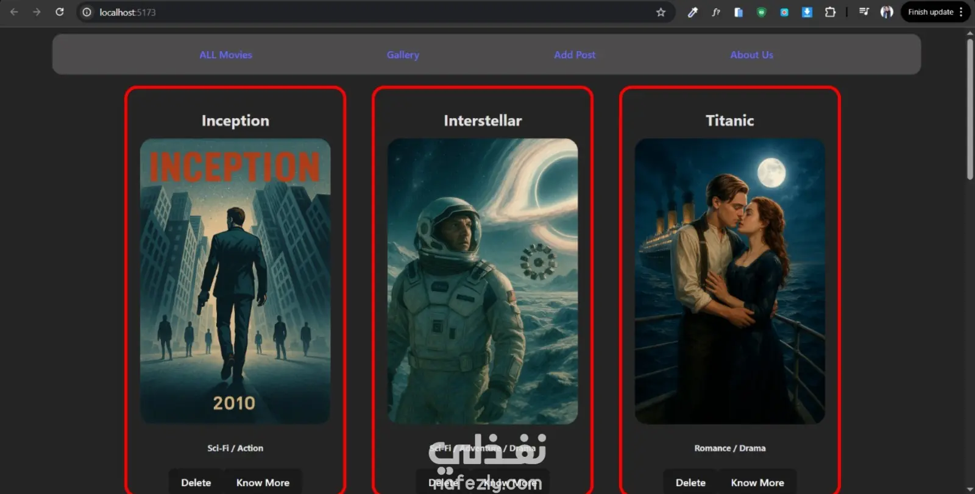975x494 pixels.
Task: View site information for localhost
Action: [x=87, y=12]
